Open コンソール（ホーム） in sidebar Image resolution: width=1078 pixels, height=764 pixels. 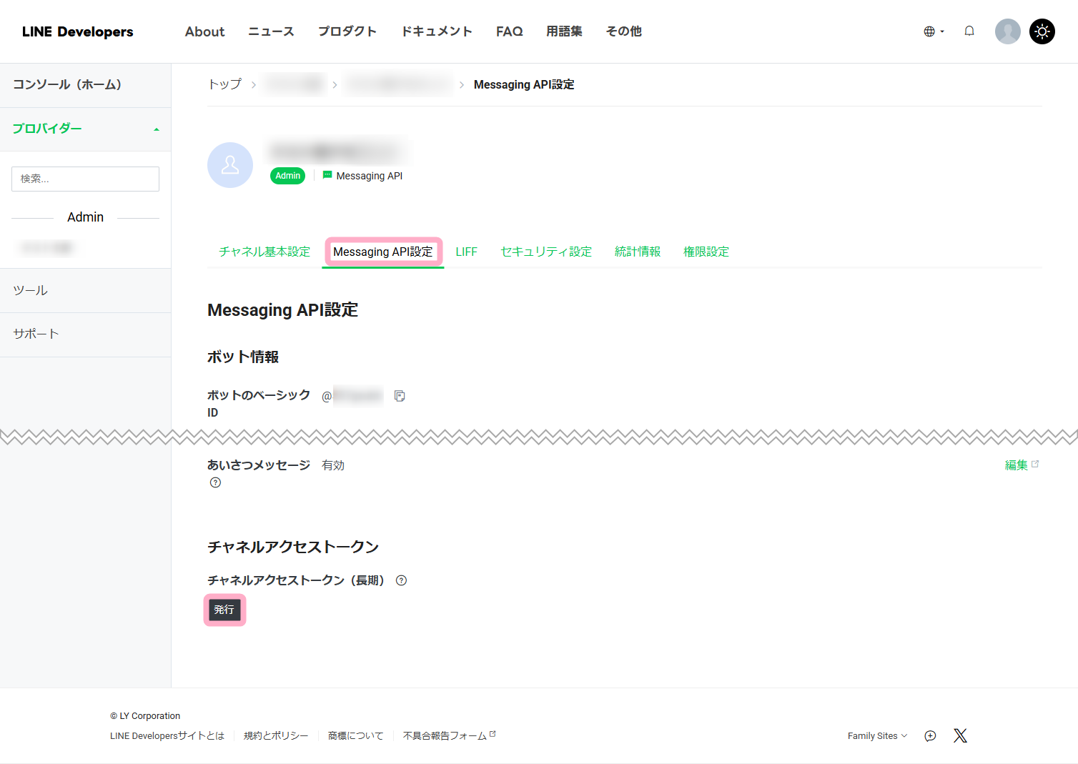tap(85, 85)
